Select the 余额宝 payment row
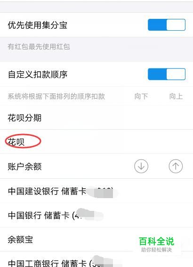The image size is (193, 267). [x=96, y=240]
